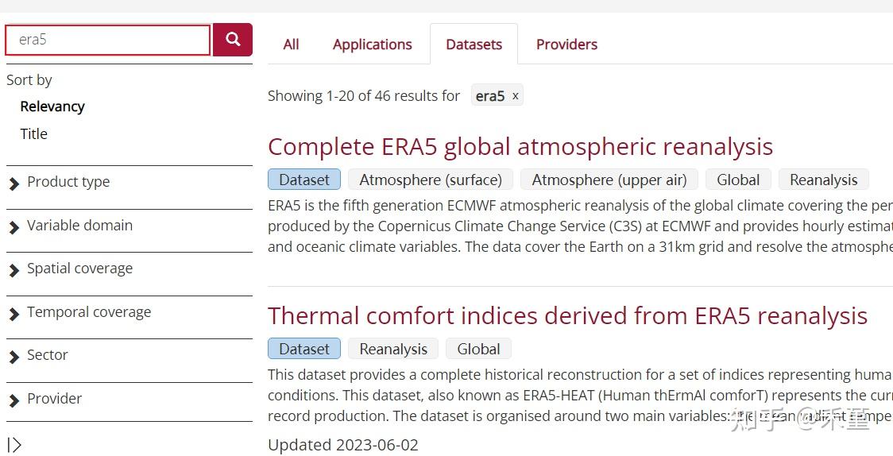This screenshot has width=893, height=456.
Task: Switch to the All tab
Action: (x=291, y=44)
